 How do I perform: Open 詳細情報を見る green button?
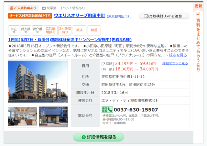point(98,137)
